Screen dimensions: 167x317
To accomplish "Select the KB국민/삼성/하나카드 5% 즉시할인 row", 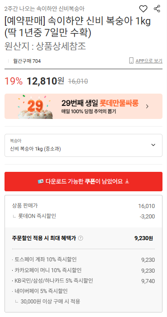I will (x=83, y=281).
